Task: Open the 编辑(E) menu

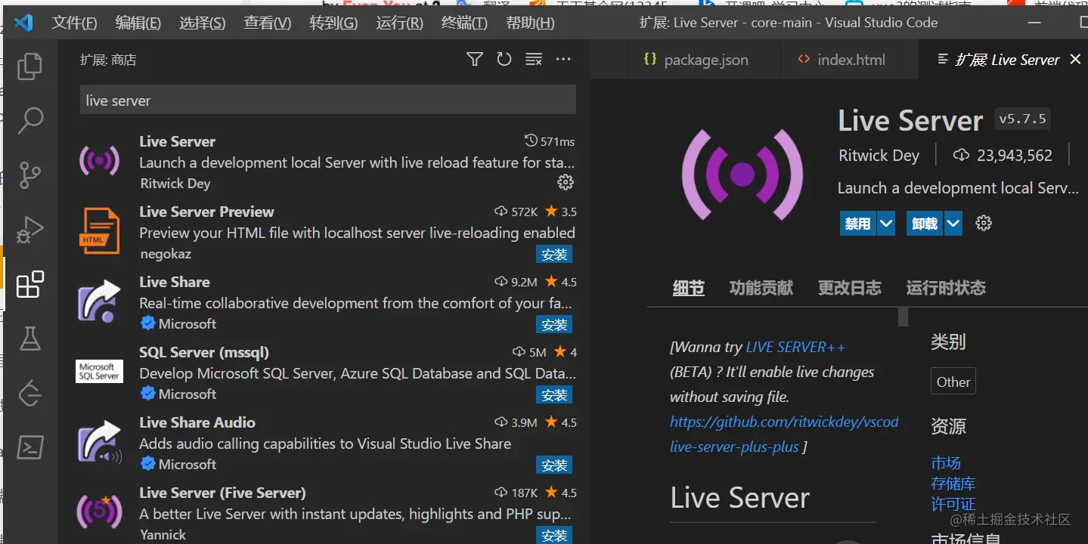Action: click(138, 23)
